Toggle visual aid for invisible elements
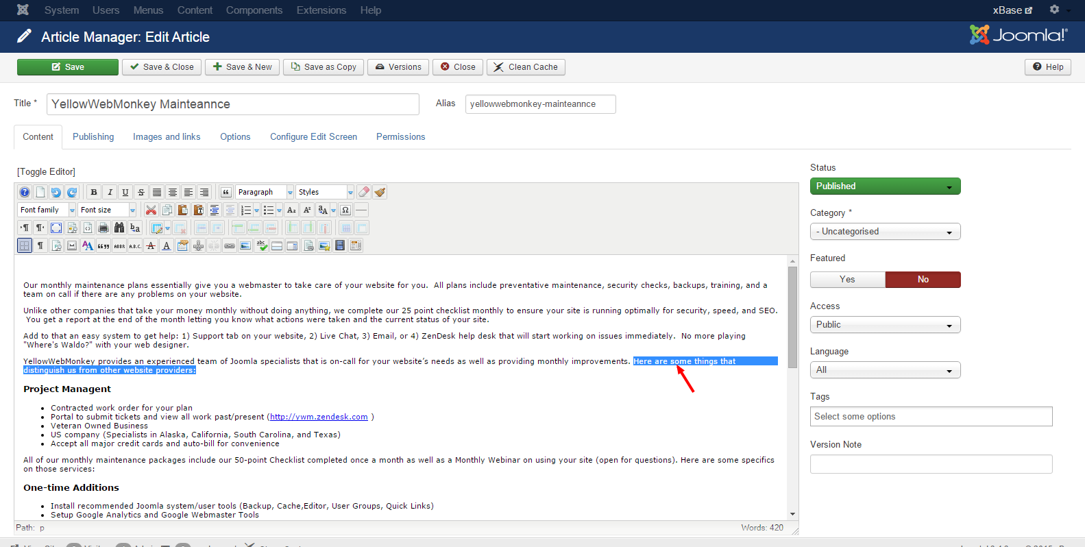The height and width of the screenshot is (547, 1085). 25,245
